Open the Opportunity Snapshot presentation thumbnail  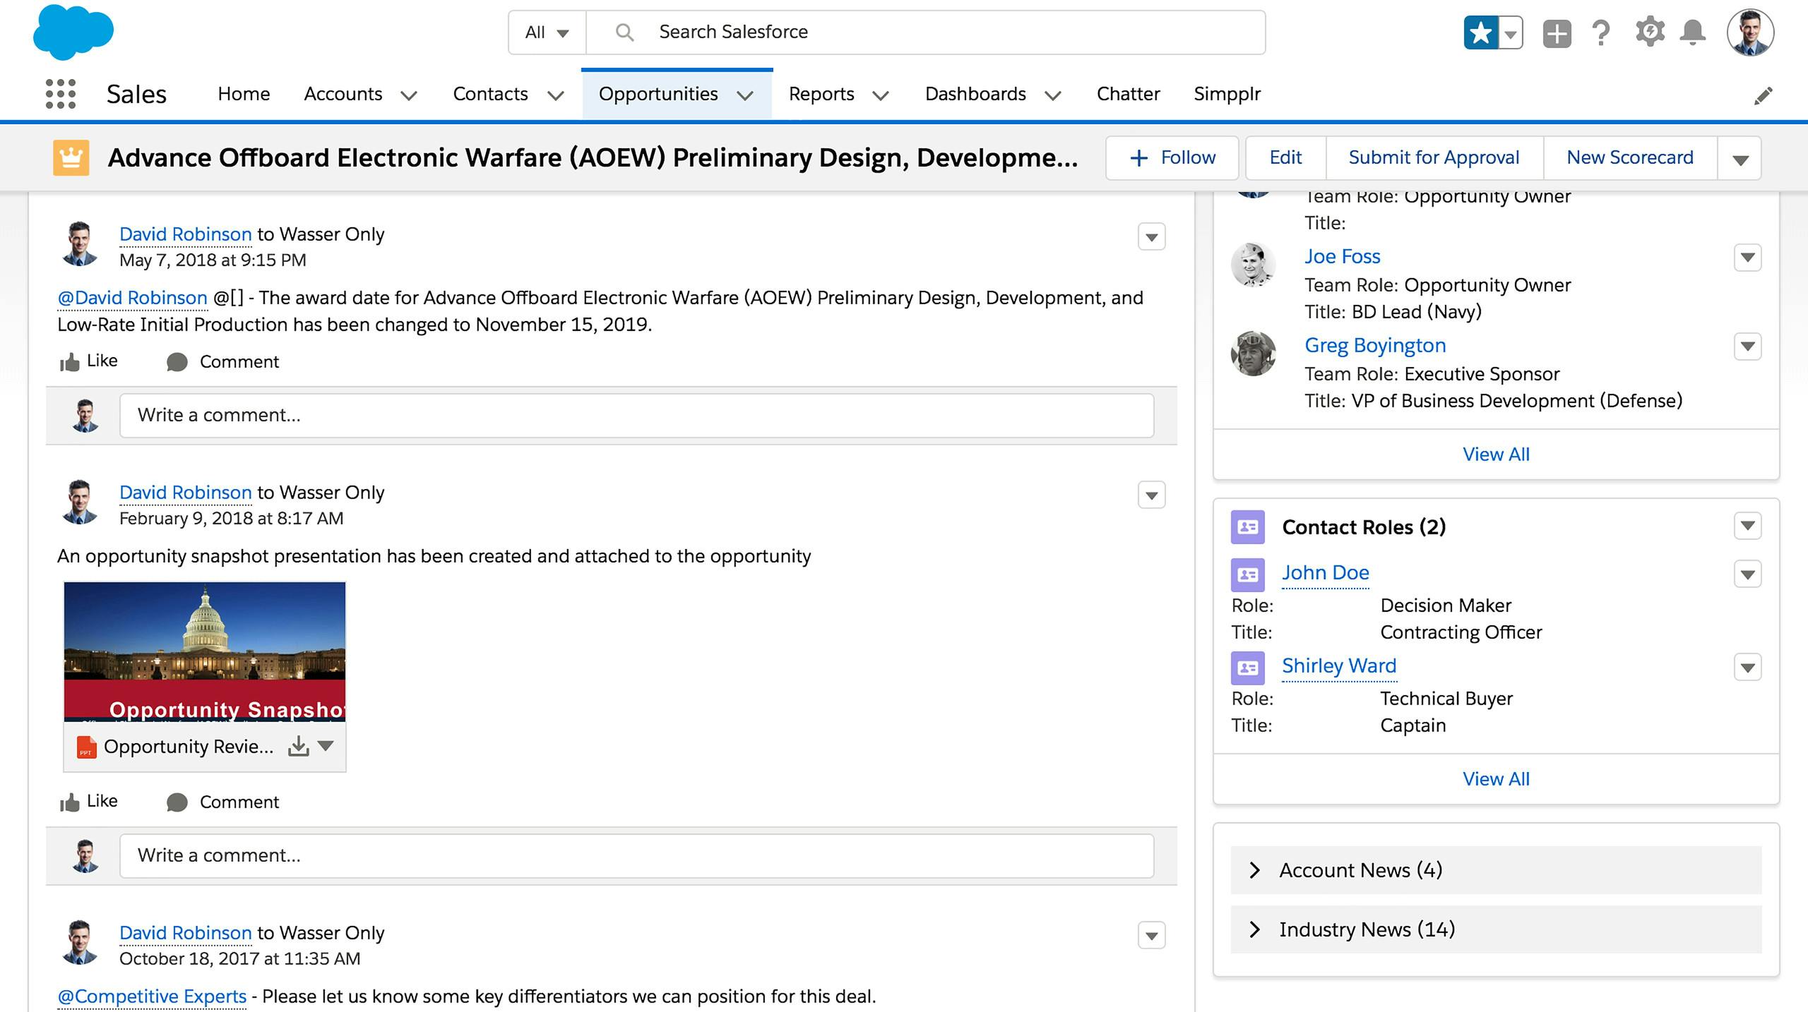click(205, 651)
